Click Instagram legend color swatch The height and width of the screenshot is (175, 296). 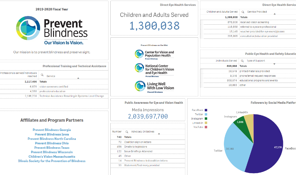[x=206, y=119]
